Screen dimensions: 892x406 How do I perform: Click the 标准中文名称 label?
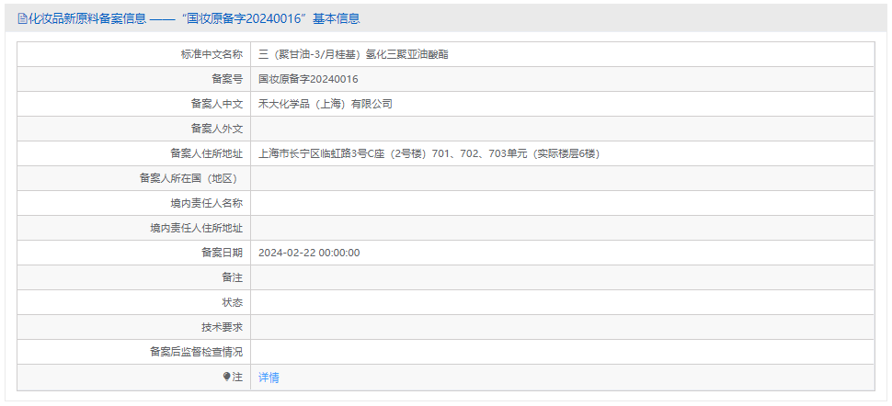[212, 54]
